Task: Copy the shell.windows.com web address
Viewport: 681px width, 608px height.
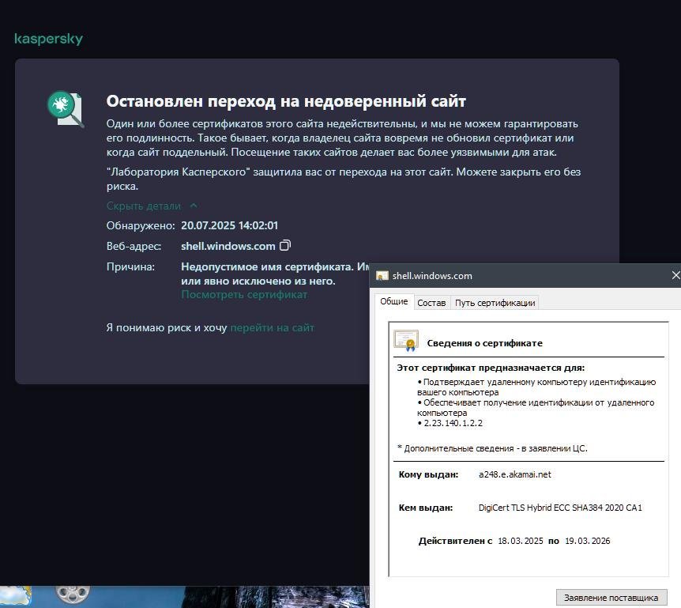Action: 285,246
